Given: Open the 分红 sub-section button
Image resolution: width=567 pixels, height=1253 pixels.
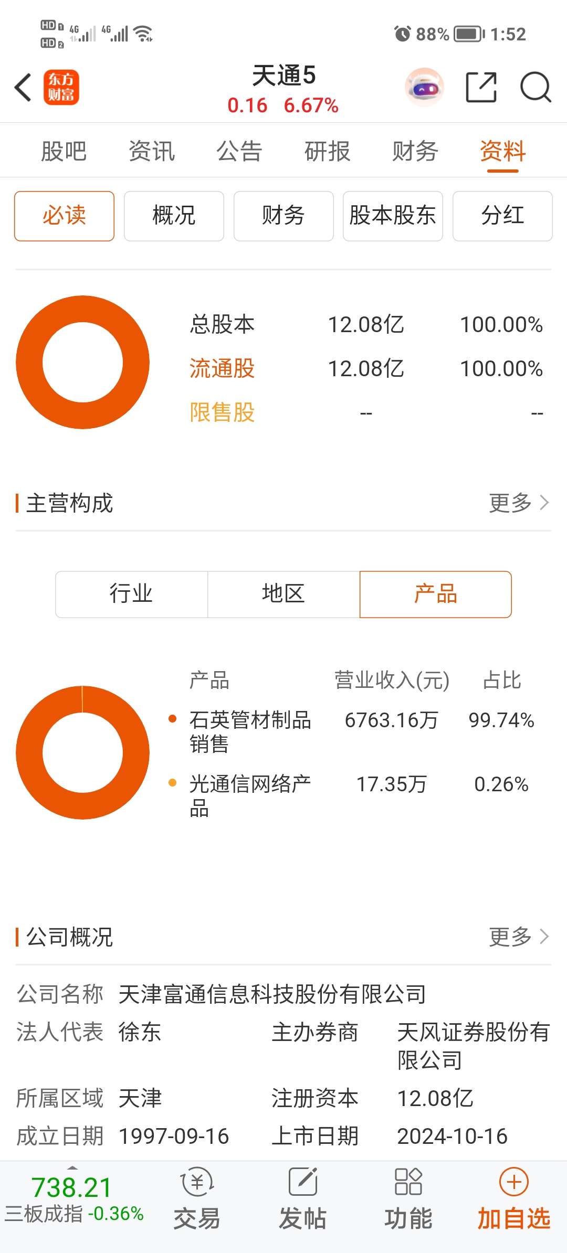Looking at the screenshot, I should pos(502,216).
